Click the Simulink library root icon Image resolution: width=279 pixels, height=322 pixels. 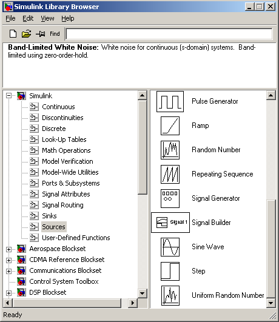point(21,96)
